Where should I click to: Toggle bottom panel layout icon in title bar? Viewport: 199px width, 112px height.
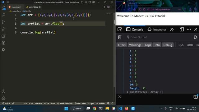[86, 2]
